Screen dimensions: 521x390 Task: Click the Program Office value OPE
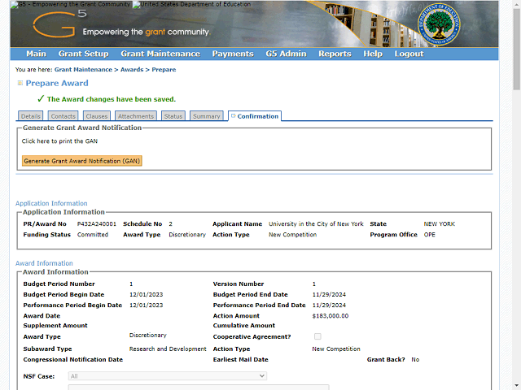(429, 235)
